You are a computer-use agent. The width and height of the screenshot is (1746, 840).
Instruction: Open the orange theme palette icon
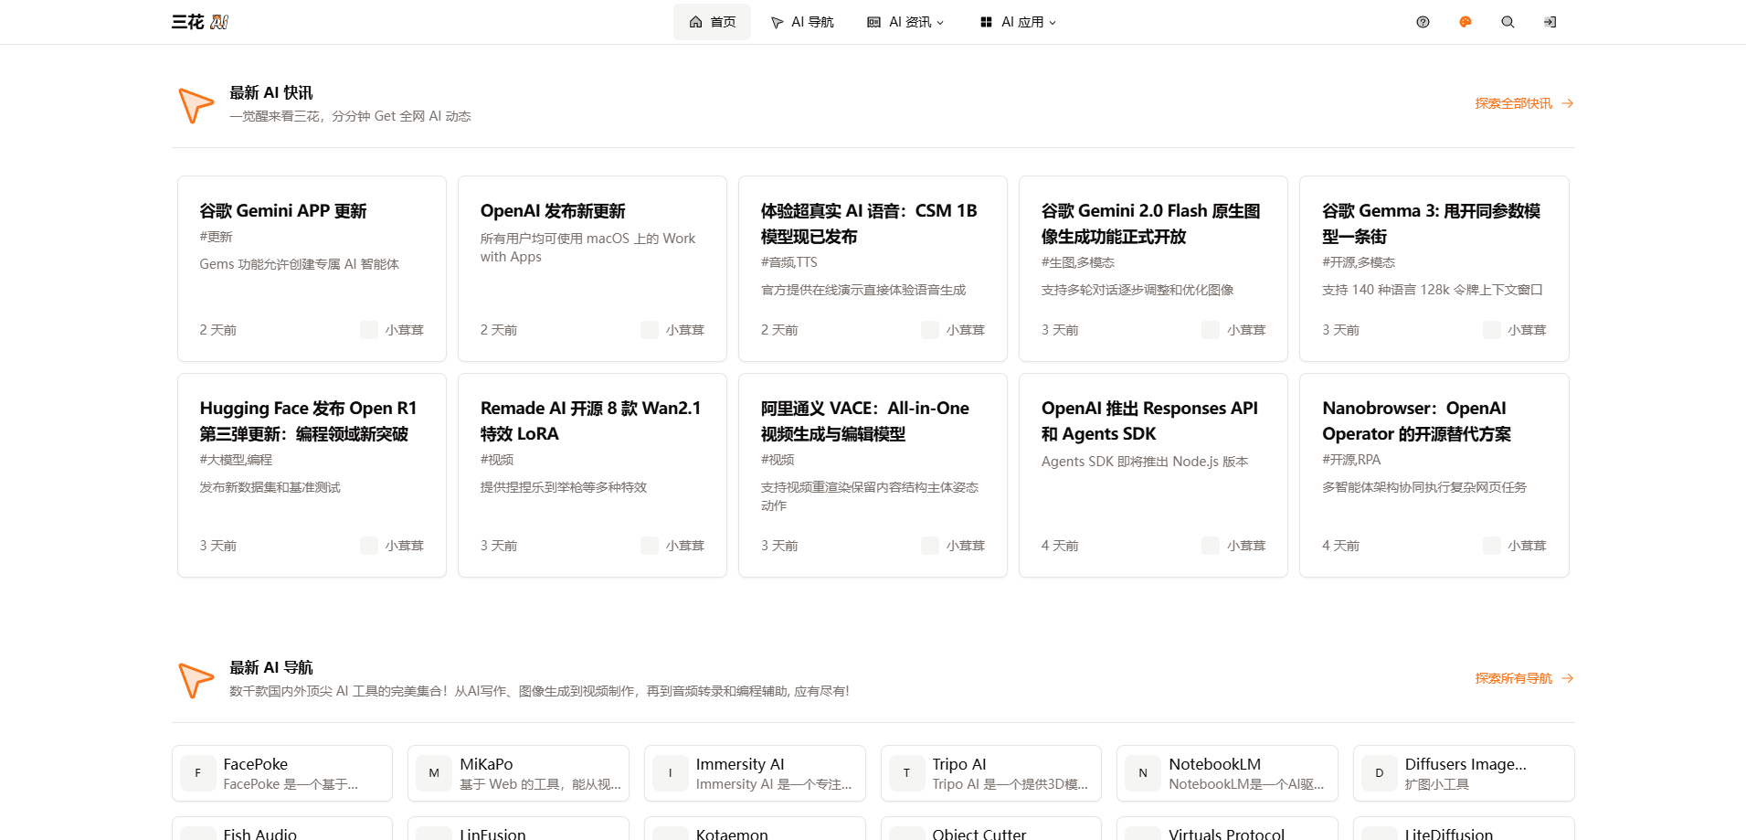click(x=1466, y=22)
